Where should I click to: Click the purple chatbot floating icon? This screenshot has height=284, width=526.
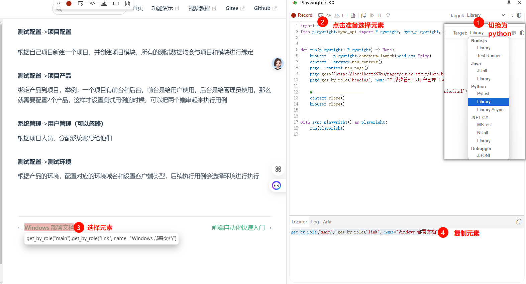pyautogui.click(x=277, y=185)
